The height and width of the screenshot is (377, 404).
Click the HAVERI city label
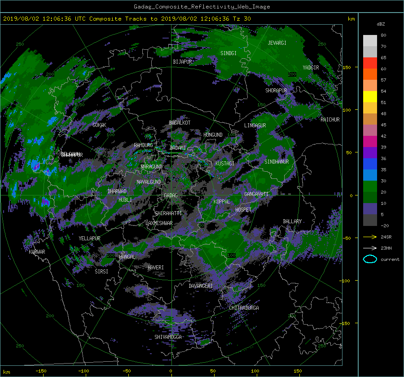pyautogui.click(x=156, y=268)
